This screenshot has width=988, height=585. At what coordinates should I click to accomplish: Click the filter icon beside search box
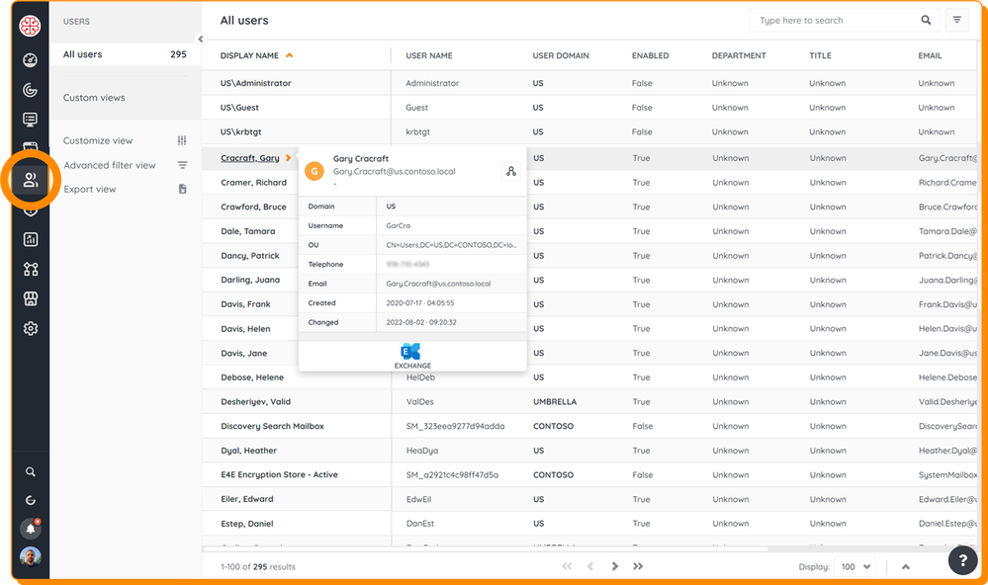click(x=956, y=20)
